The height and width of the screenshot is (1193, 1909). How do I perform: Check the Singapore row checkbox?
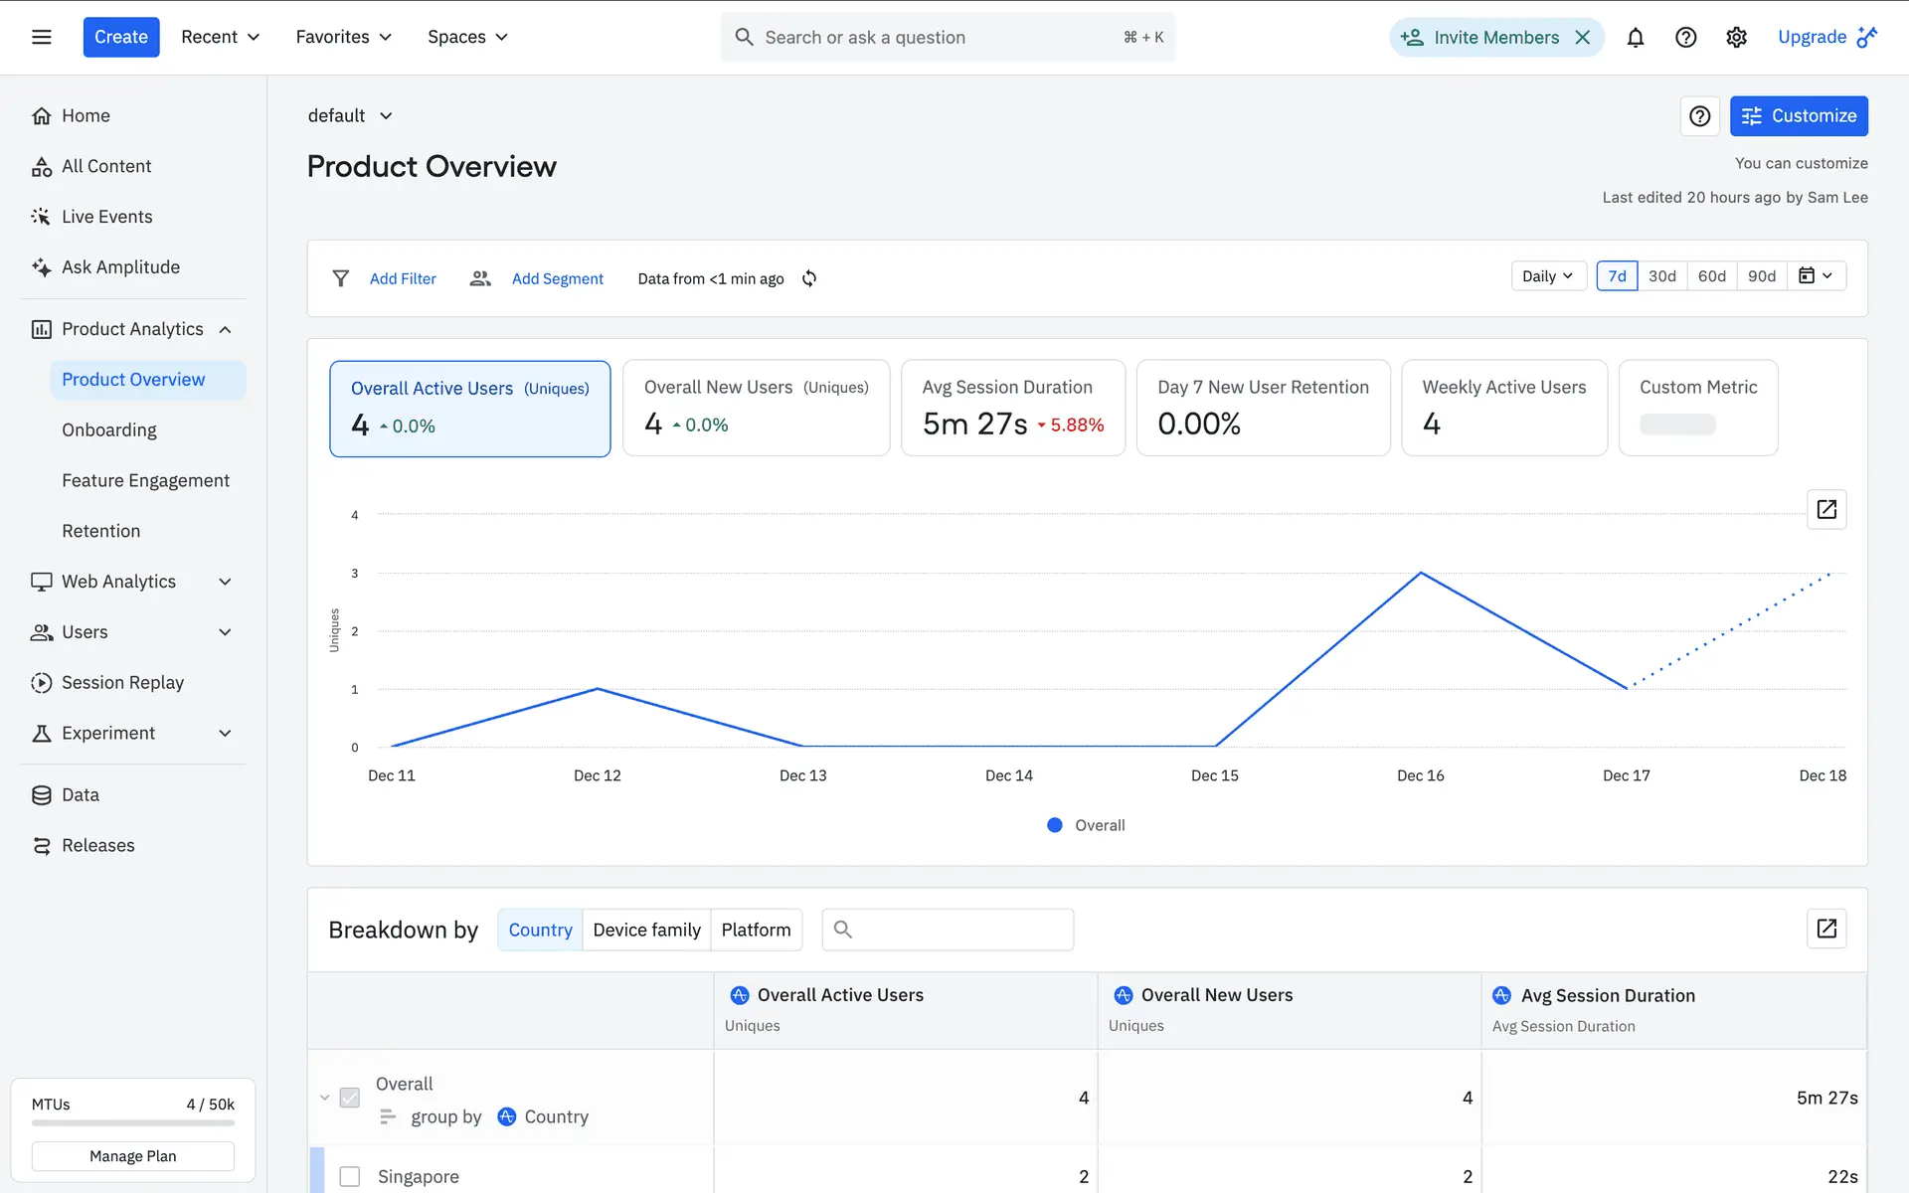(350, 1176)
